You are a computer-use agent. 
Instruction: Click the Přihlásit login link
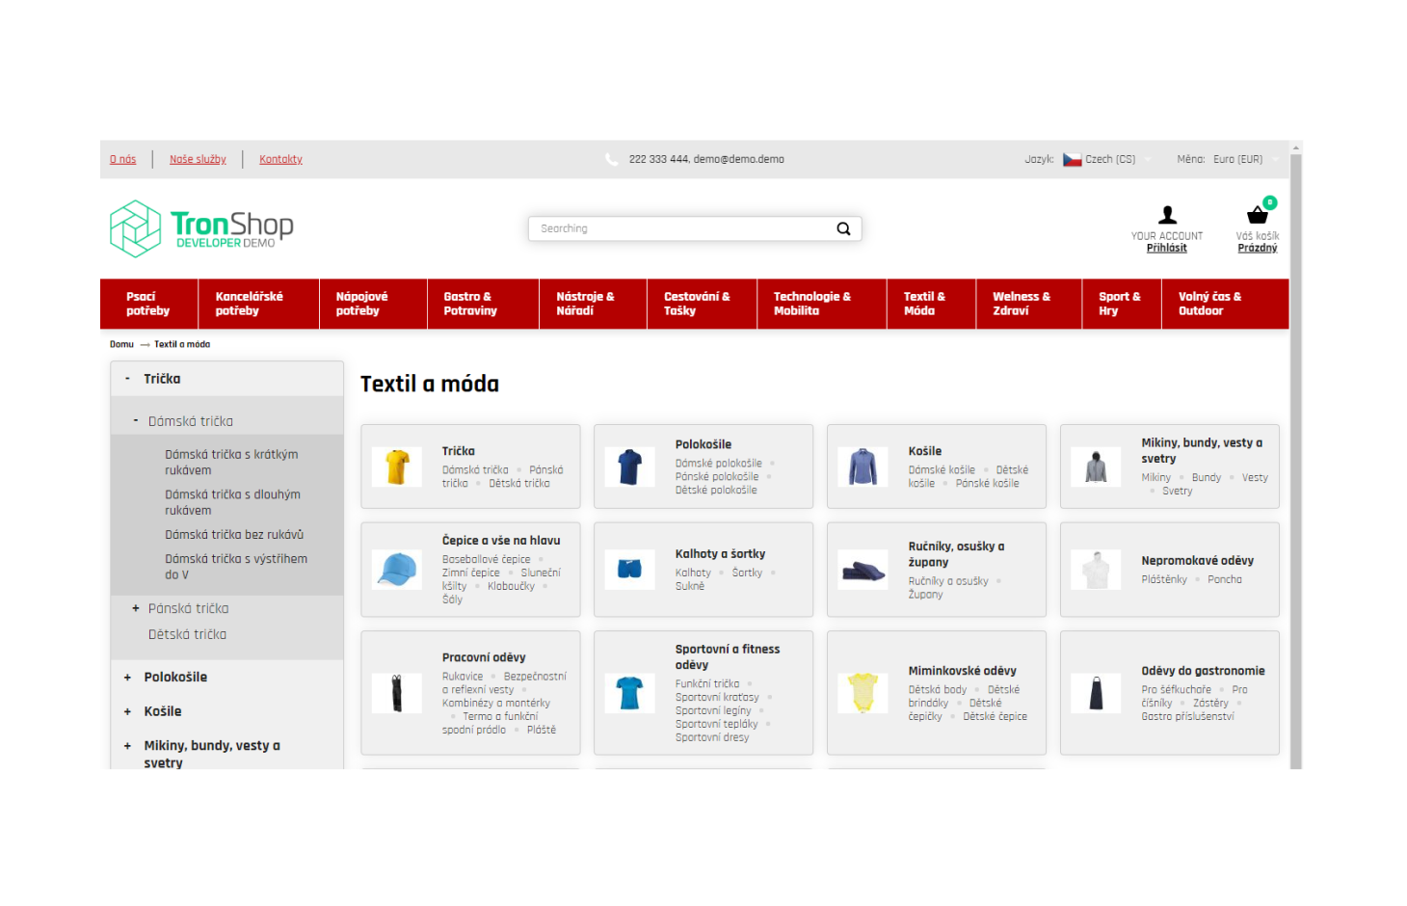1166,249
